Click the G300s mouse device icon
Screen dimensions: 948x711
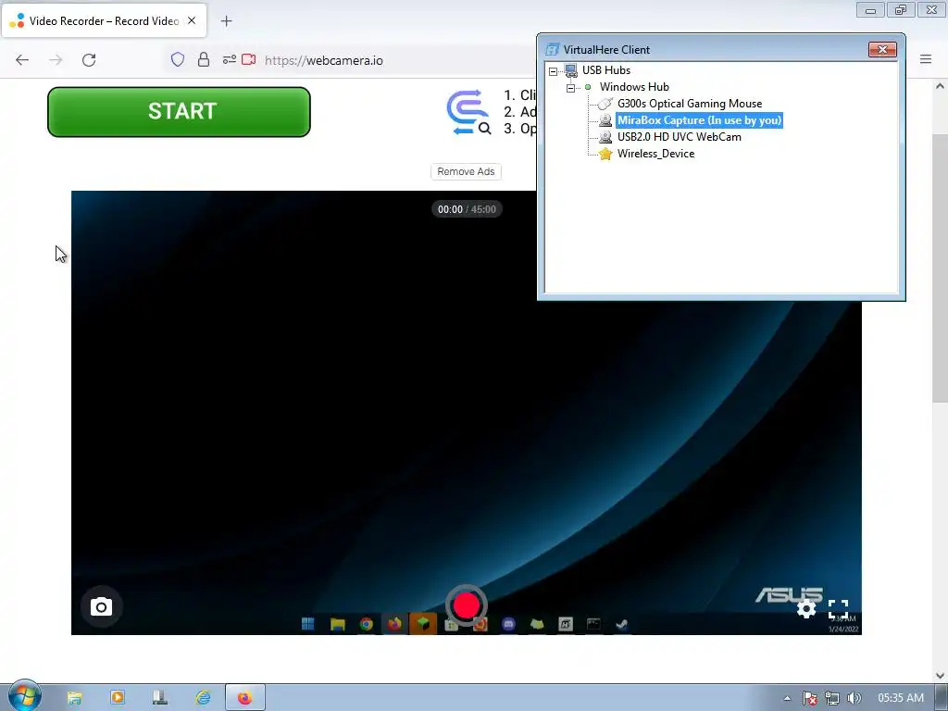click(605, 104)
